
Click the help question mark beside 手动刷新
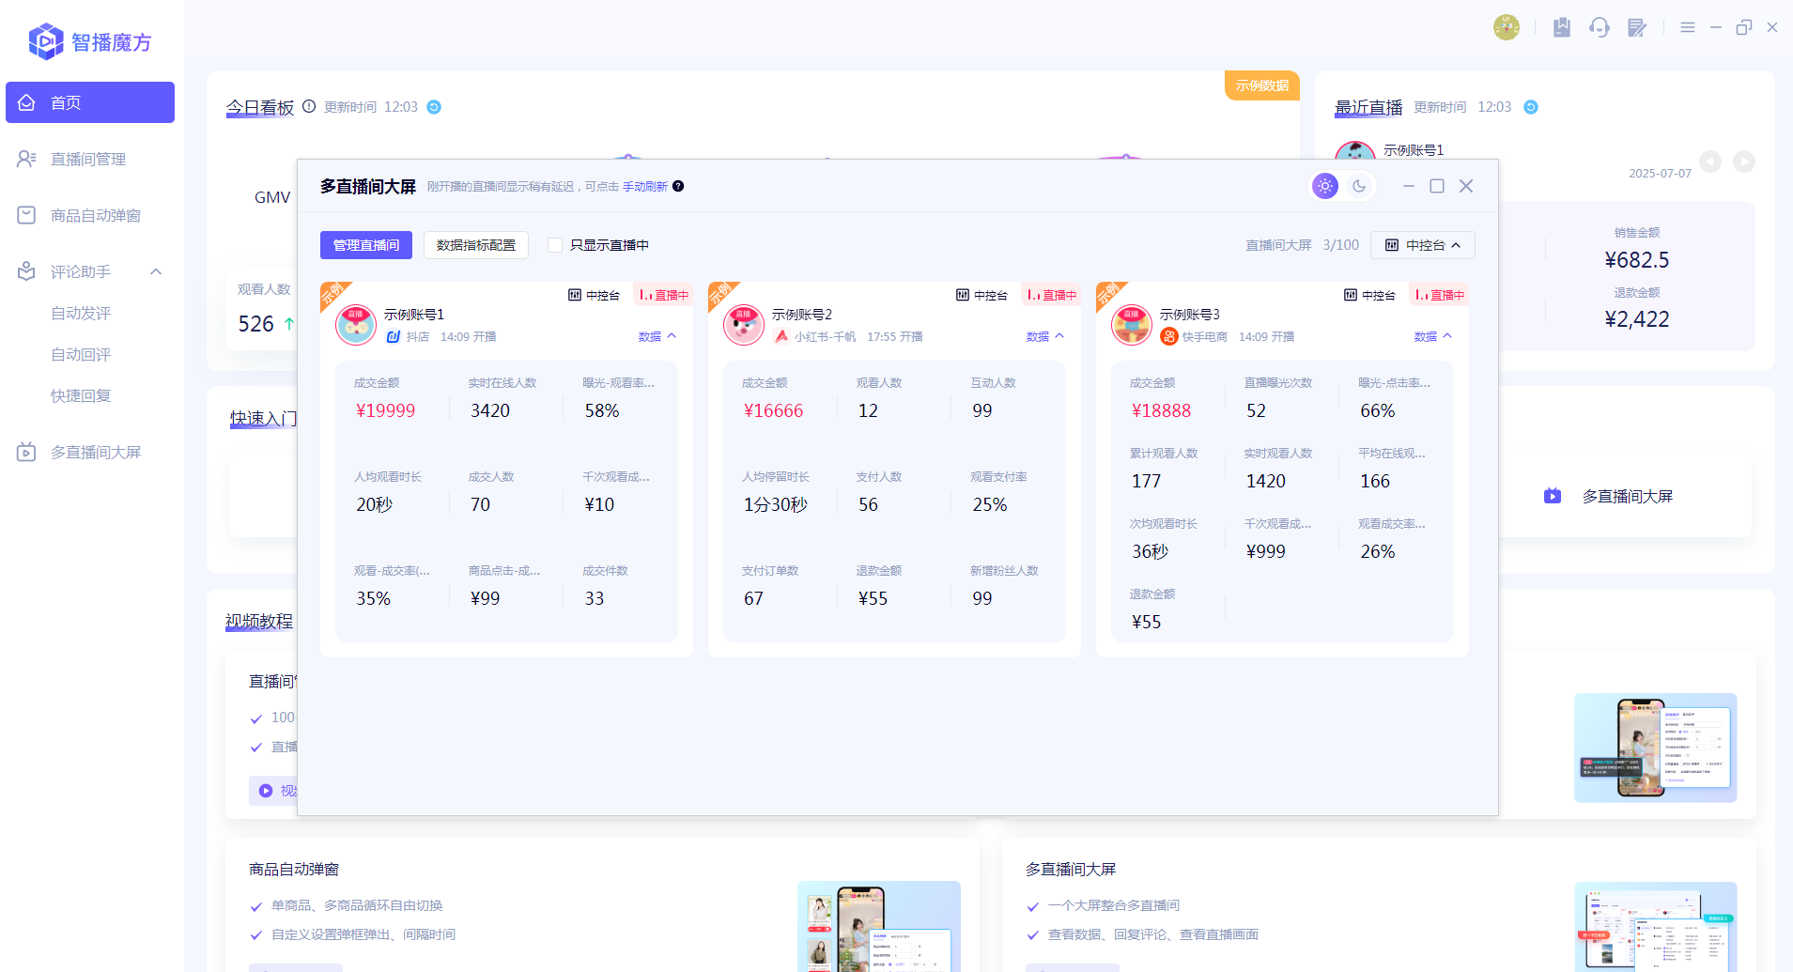pyautogui.click(x=678, y=186)
